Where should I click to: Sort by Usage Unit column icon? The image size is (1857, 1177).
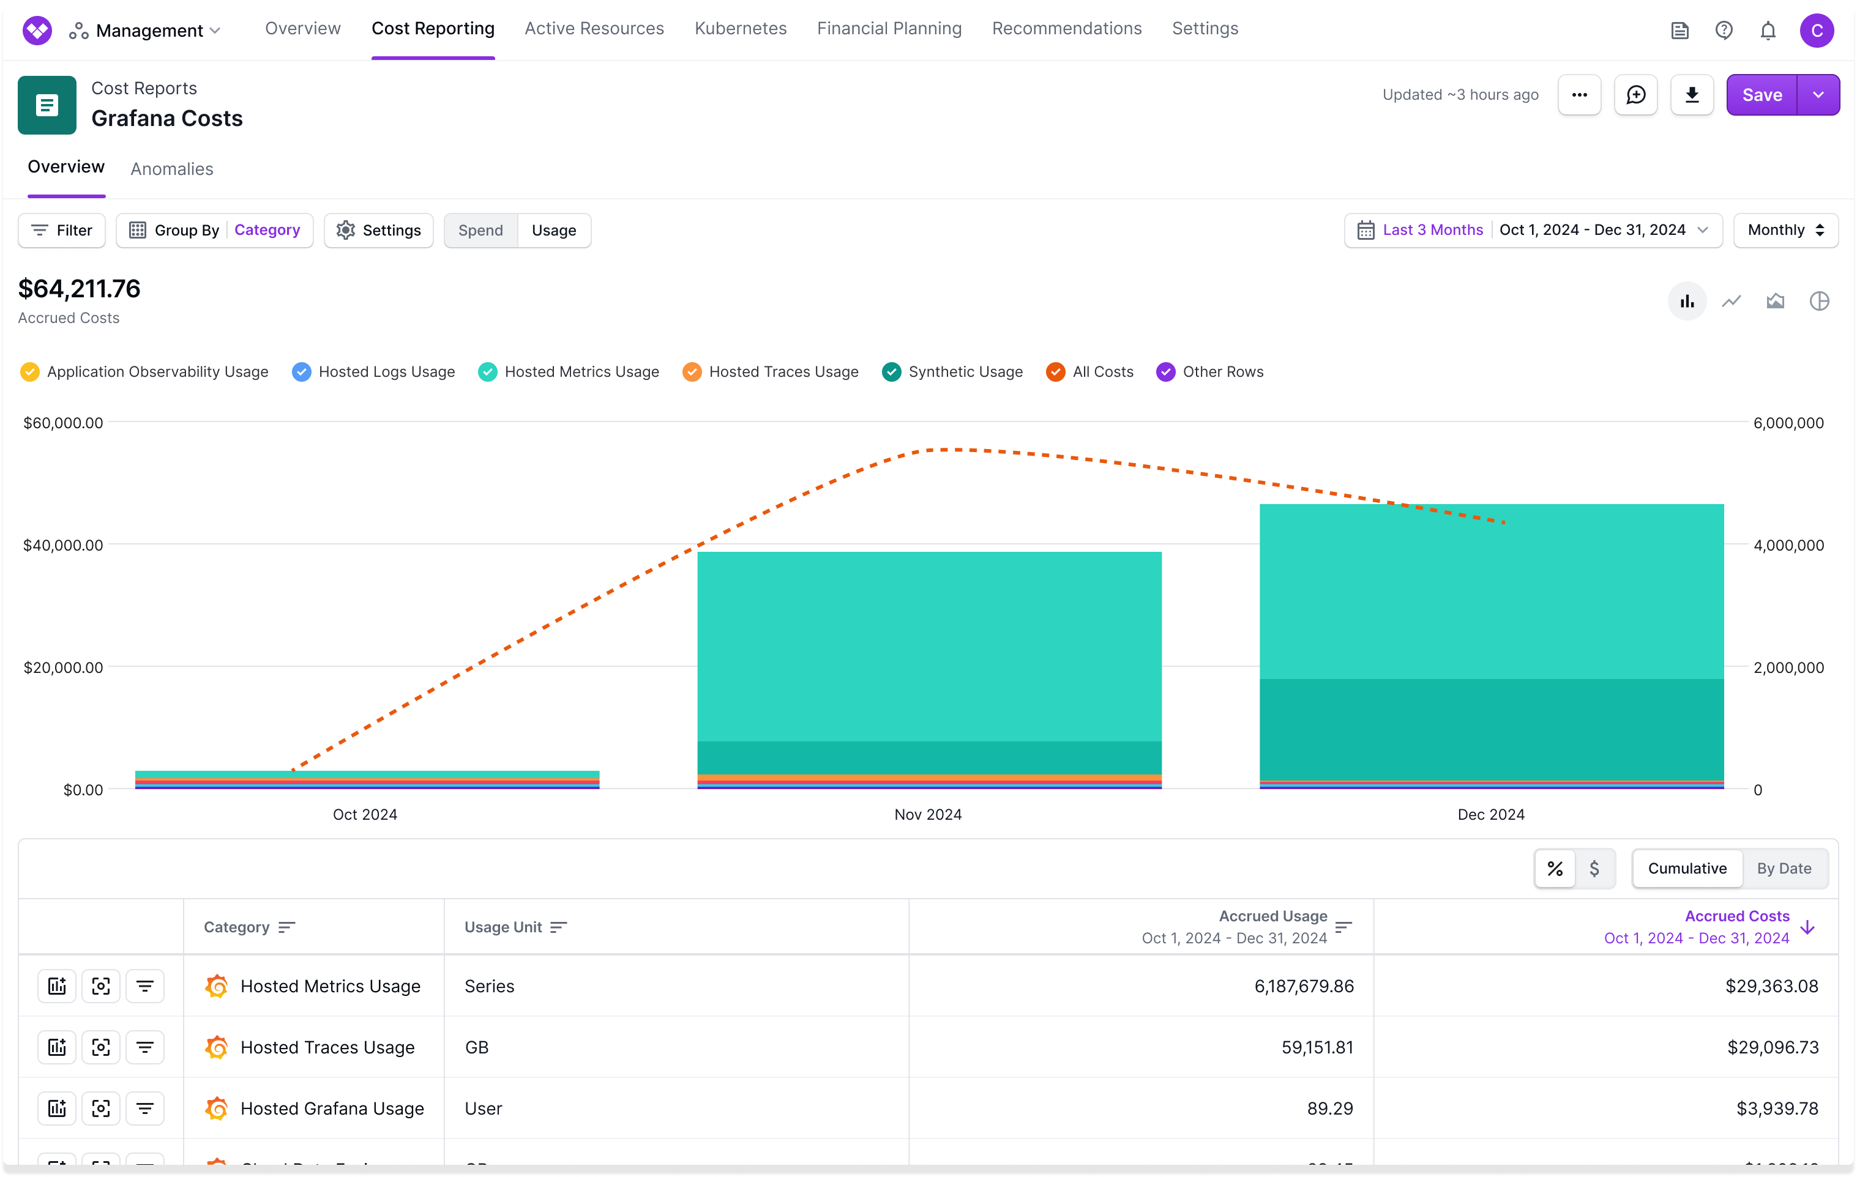(559, 927)
